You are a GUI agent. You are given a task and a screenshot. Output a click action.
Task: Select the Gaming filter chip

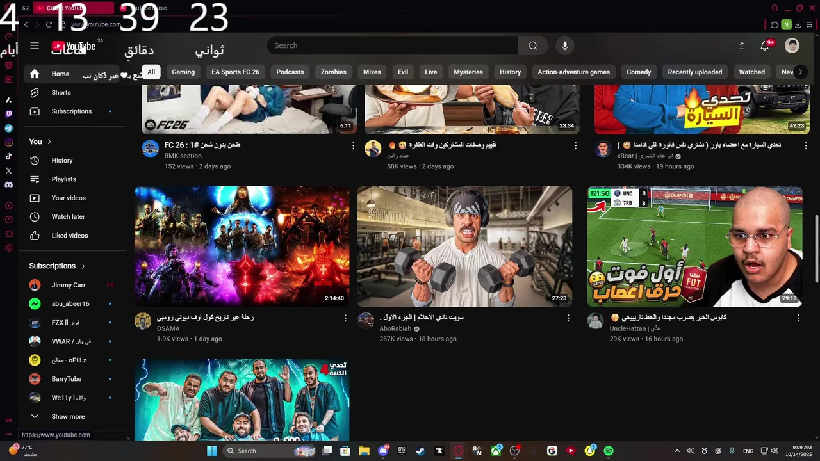(183, 72)
